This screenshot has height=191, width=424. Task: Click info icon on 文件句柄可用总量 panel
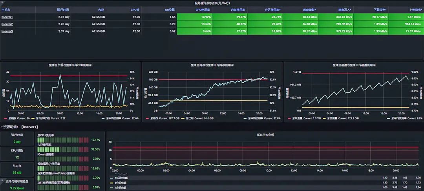tap(2, 180)
